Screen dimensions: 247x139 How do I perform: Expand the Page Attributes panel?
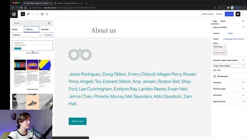229,102
